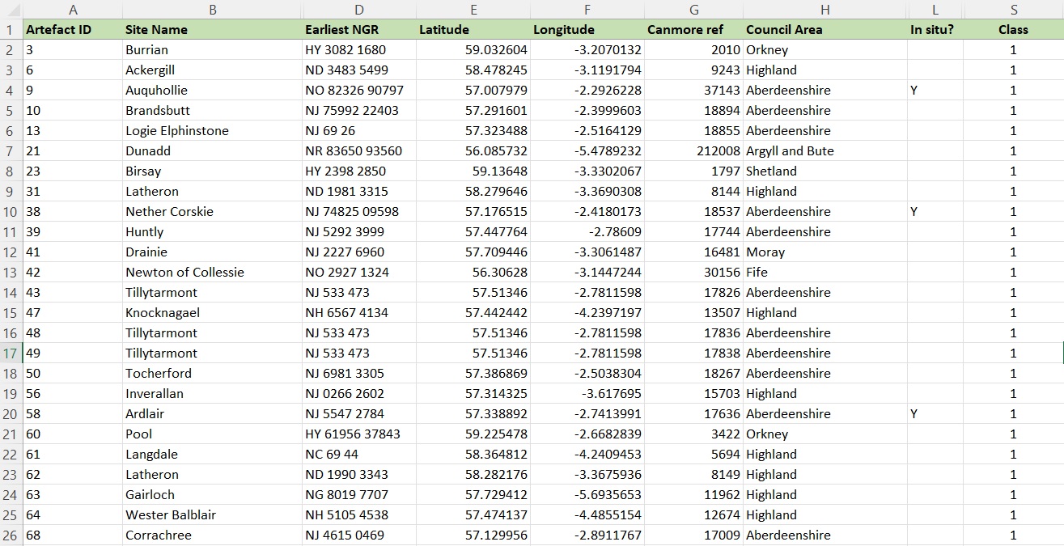Screen dimensions: 1064x546
Task: Select row 26 header
Action: point(11,535)
